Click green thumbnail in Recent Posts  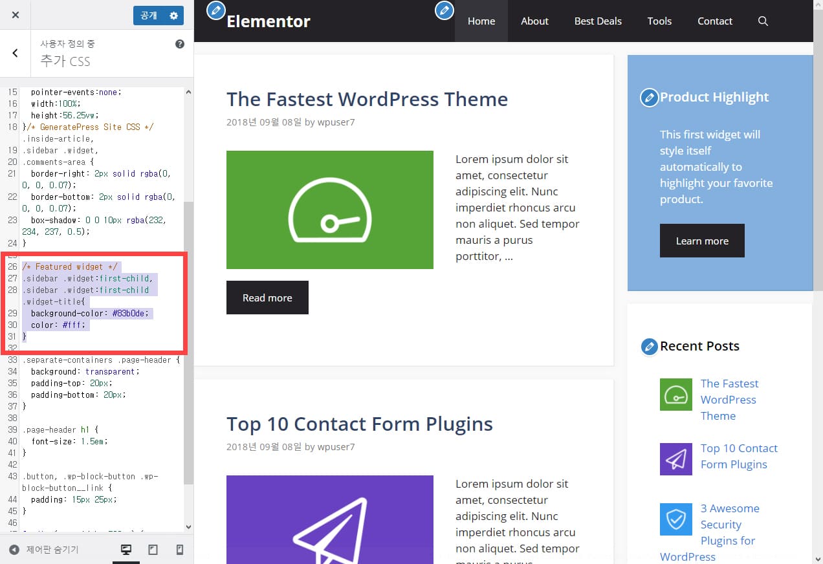click(x=675, y=395)
